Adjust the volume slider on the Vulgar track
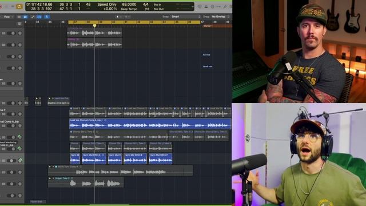This screenshot has height=206, width=366. tap(11, 184)
